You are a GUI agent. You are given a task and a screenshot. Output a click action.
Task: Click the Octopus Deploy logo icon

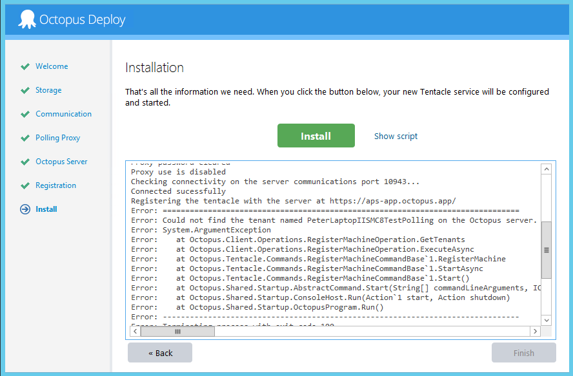(27, 19)
